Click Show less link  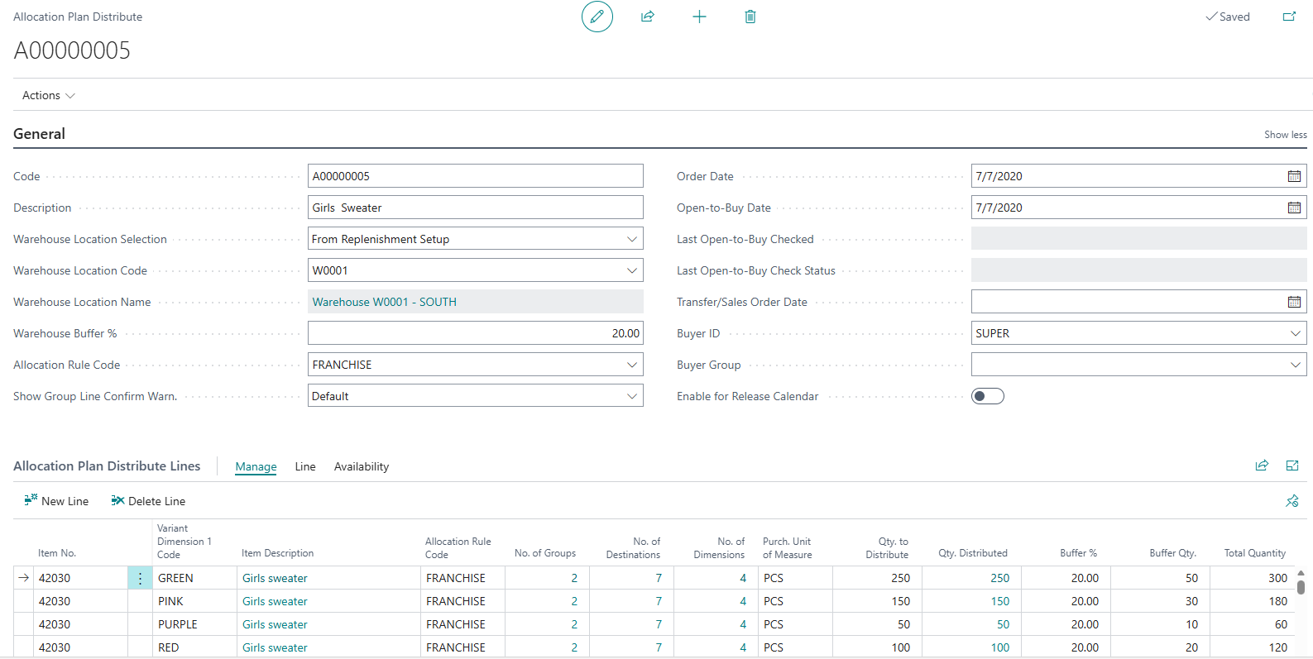coord(1285,135)
